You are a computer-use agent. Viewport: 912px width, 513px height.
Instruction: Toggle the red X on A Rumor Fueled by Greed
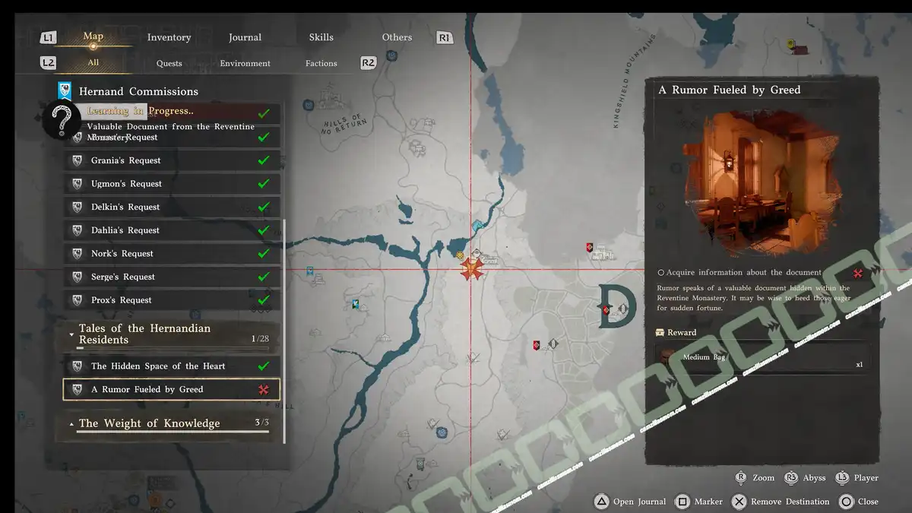[x=264, y=390]
